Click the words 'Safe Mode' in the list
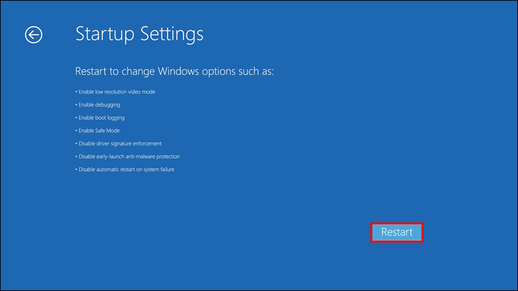This screenshot has width=518, height=291. pos(106,131)
